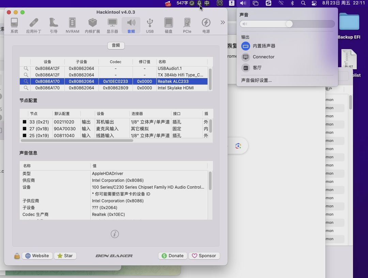The image size is (368, 278).
Task: Click the 声音 volume slider knob
Action: [x=289, y=24]
